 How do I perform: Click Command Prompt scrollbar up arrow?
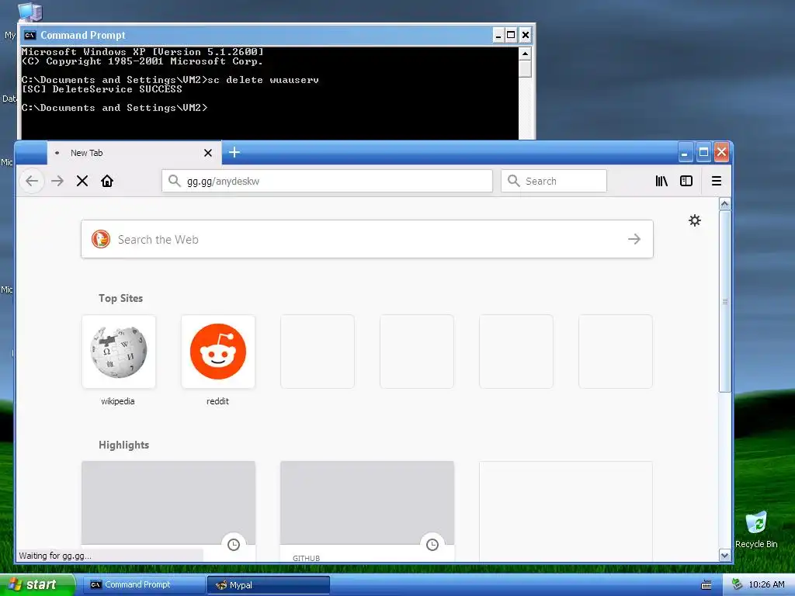526,54
